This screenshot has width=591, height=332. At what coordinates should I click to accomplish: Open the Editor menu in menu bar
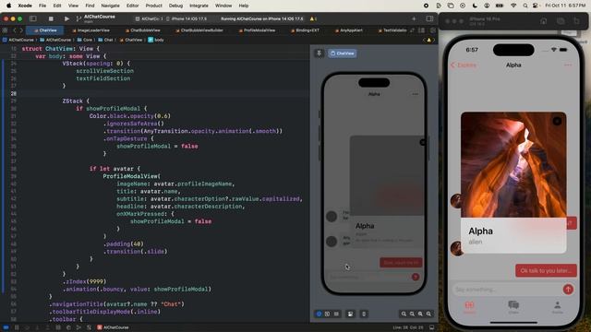[132, 6]
